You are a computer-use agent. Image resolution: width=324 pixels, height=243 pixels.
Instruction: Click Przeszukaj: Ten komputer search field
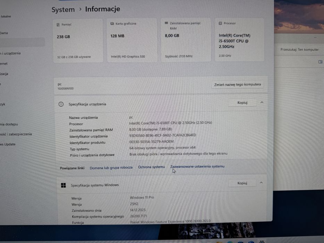299,50
